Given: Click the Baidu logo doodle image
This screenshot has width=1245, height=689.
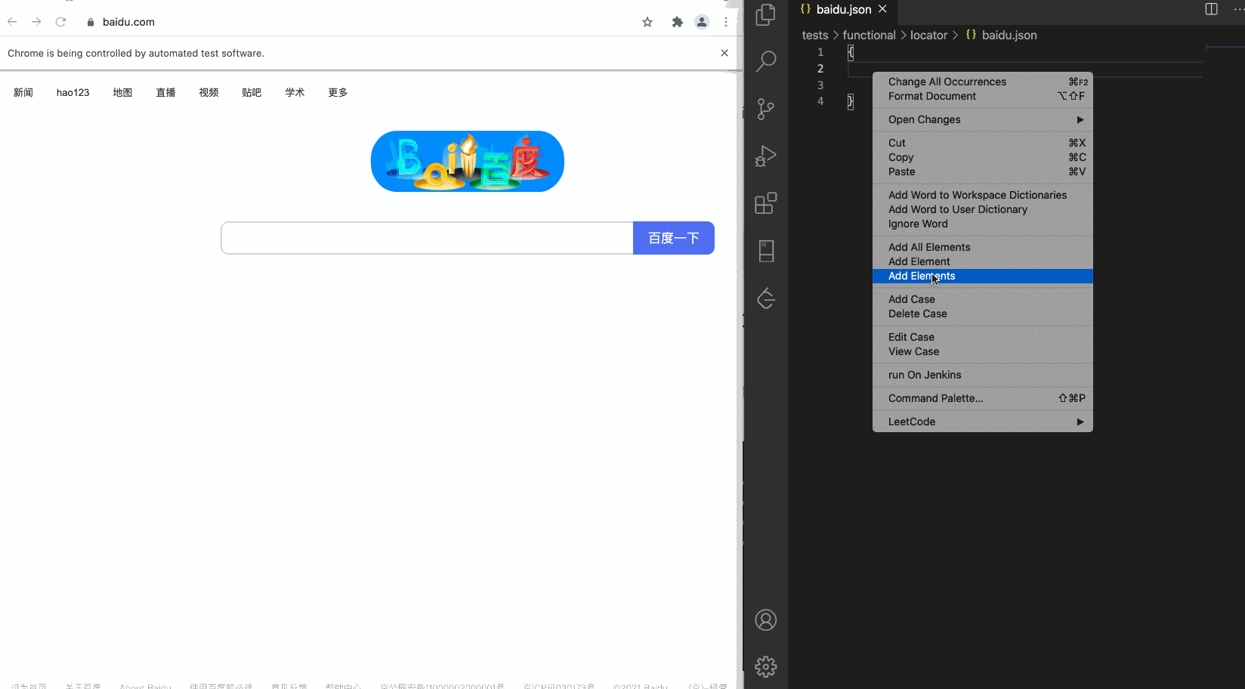Looking at the screenshot, I should click(468, 161).
